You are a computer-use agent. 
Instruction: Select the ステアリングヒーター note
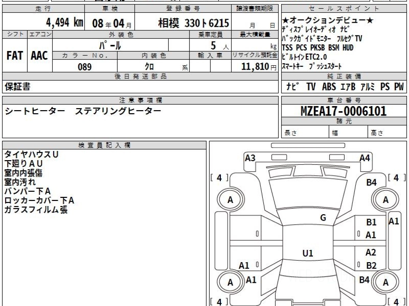pyautogui.click(x=118, y=111)
